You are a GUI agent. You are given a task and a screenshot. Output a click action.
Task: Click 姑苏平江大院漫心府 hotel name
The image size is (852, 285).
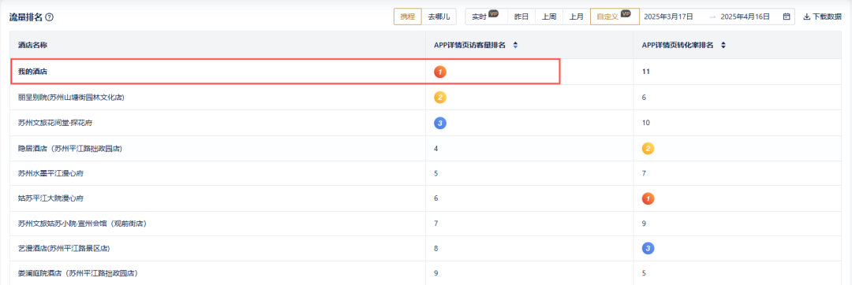[x=50, y=199]
